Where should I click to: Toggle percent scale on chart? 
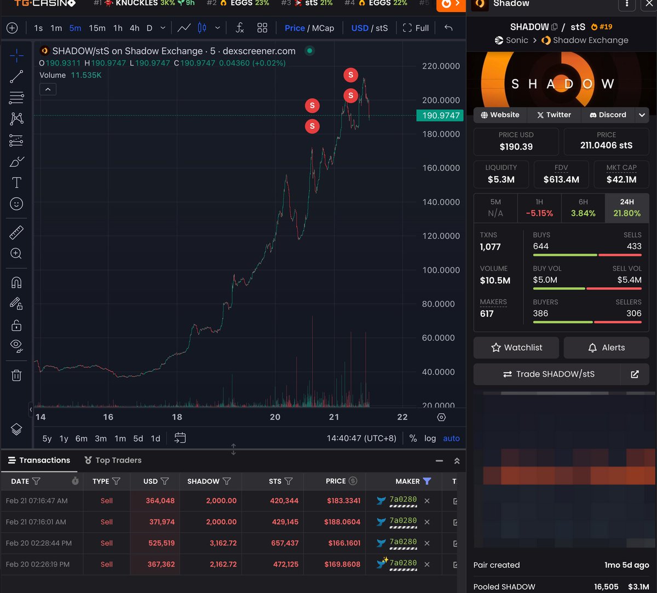pyautogui.click(x=413, y=438)
